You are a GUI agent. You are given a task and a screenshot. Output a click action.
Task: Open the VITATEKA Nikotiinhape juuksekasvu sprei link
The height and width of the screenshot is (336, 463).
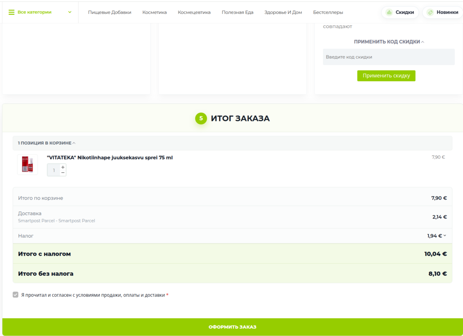coord(110,157)
